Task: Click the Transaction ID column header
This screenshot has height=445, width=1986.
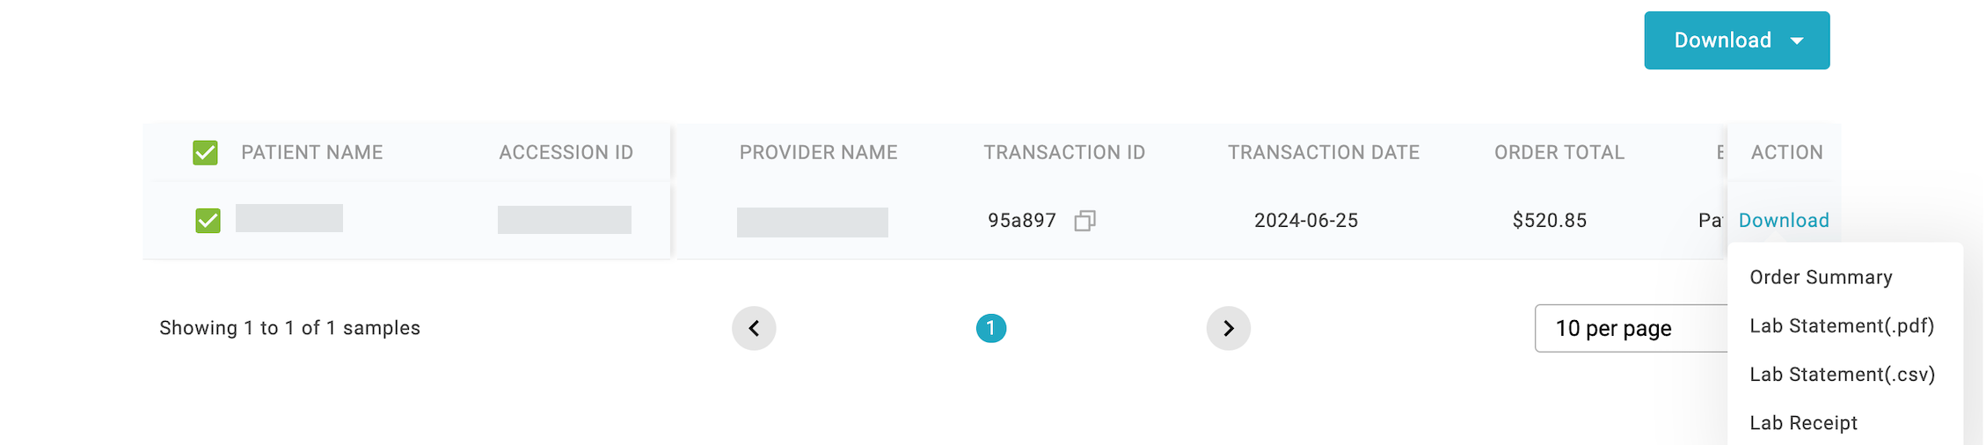Action: (x=1063, y=153)
